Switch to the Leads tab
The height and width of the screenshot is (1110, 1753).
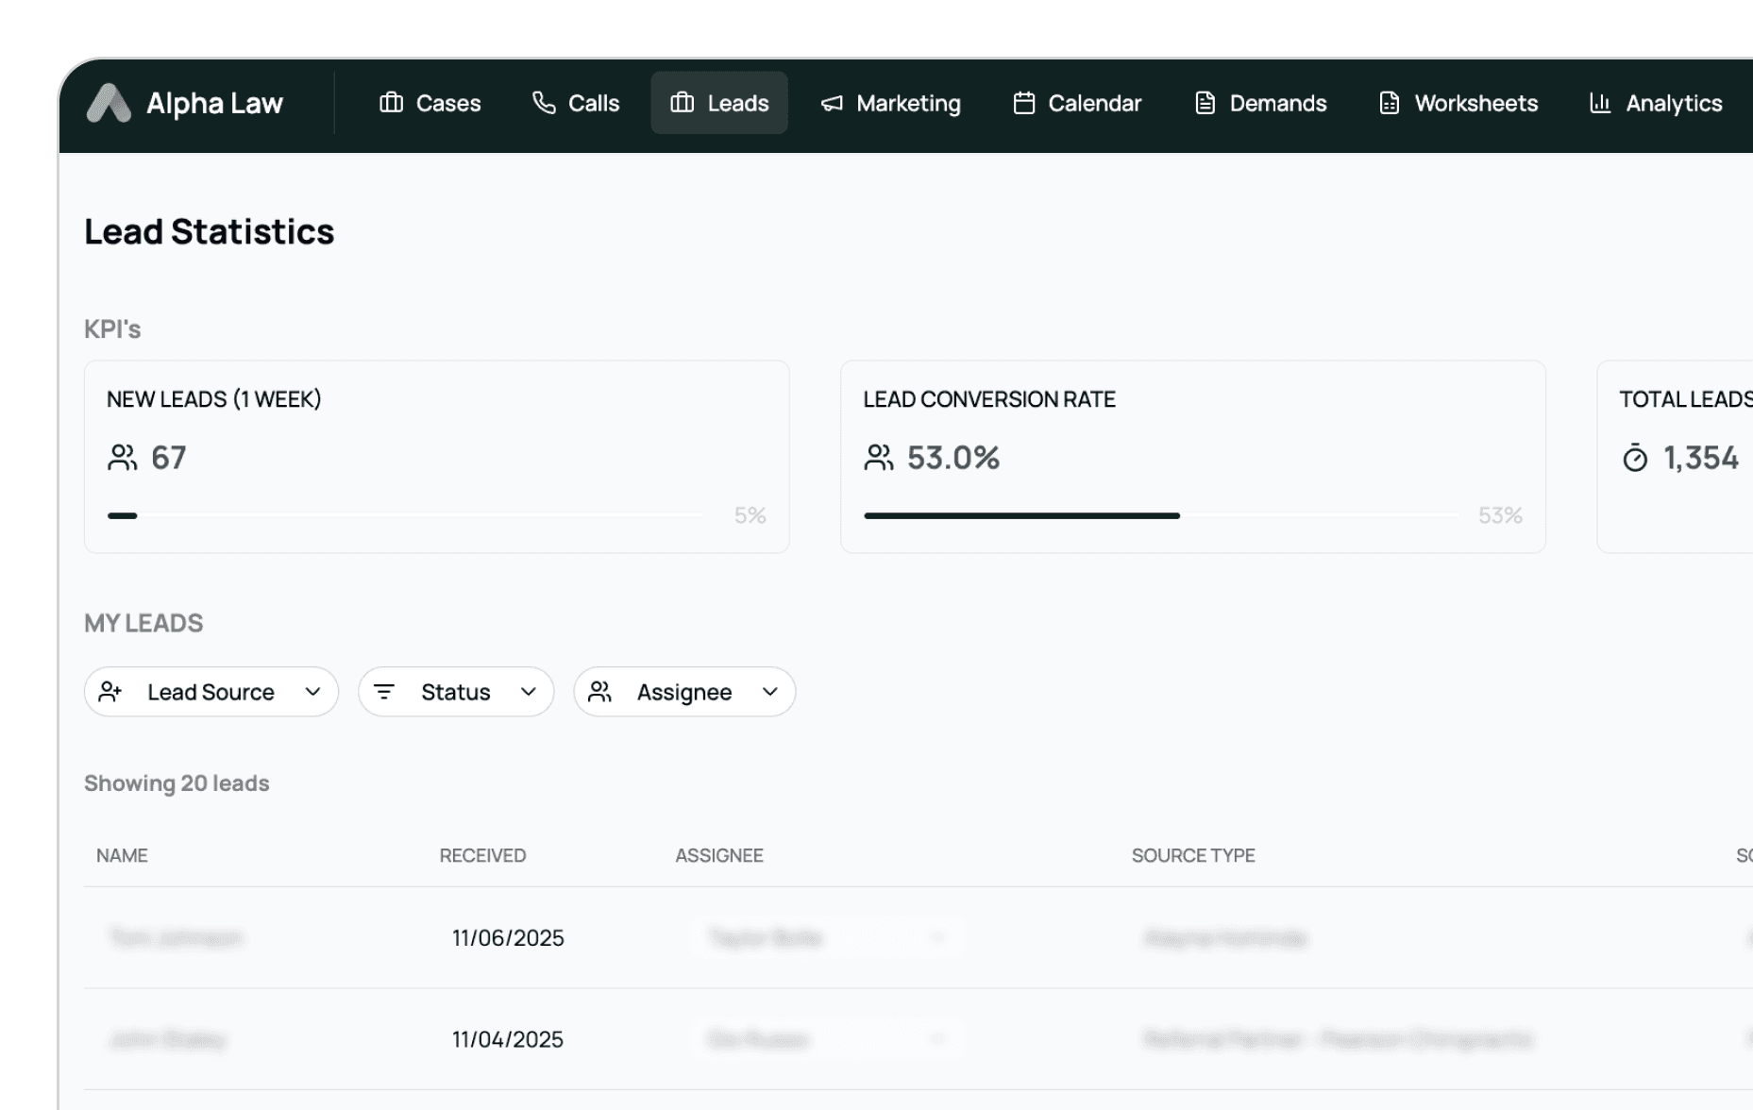(x=719, y=103)
